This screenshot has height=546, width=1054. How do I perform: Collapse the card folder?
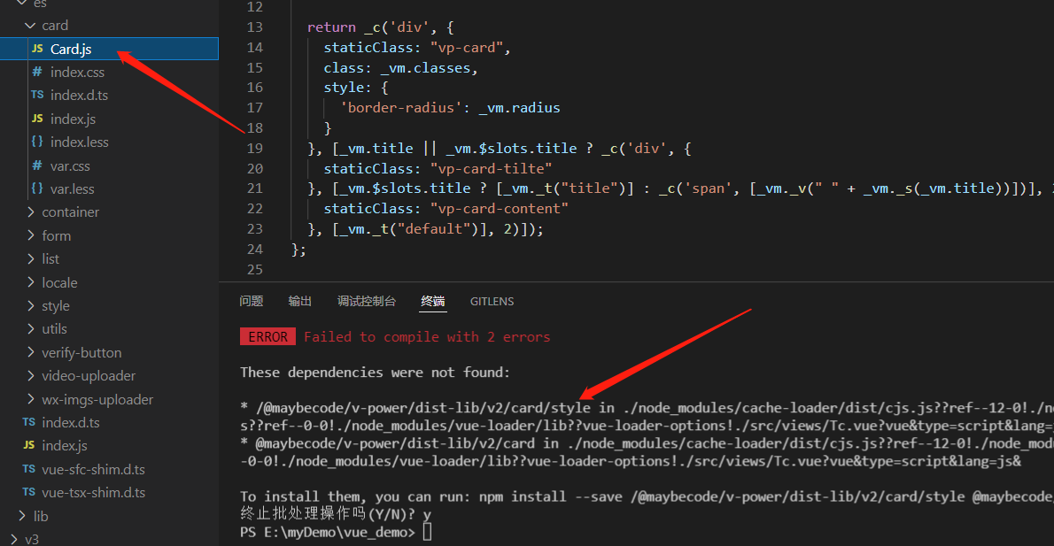(x=29, y=26)
